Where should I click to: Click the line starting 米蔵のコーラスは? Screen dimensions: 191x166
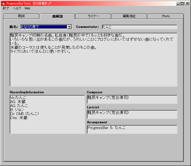tap(54, 47)
